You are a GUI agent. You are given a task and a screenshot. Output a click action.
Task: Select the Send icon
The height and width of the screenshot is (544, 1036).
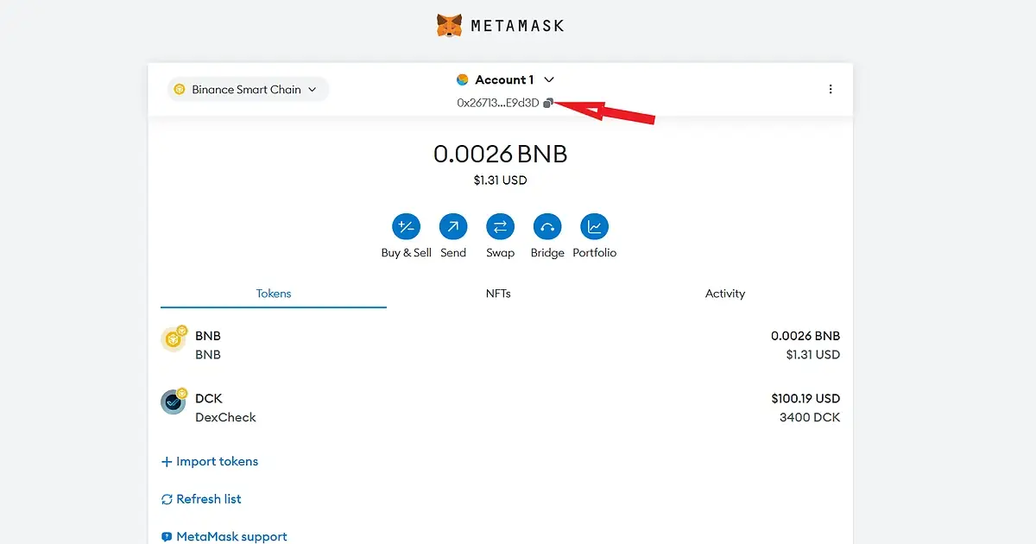tap(453, 228)
